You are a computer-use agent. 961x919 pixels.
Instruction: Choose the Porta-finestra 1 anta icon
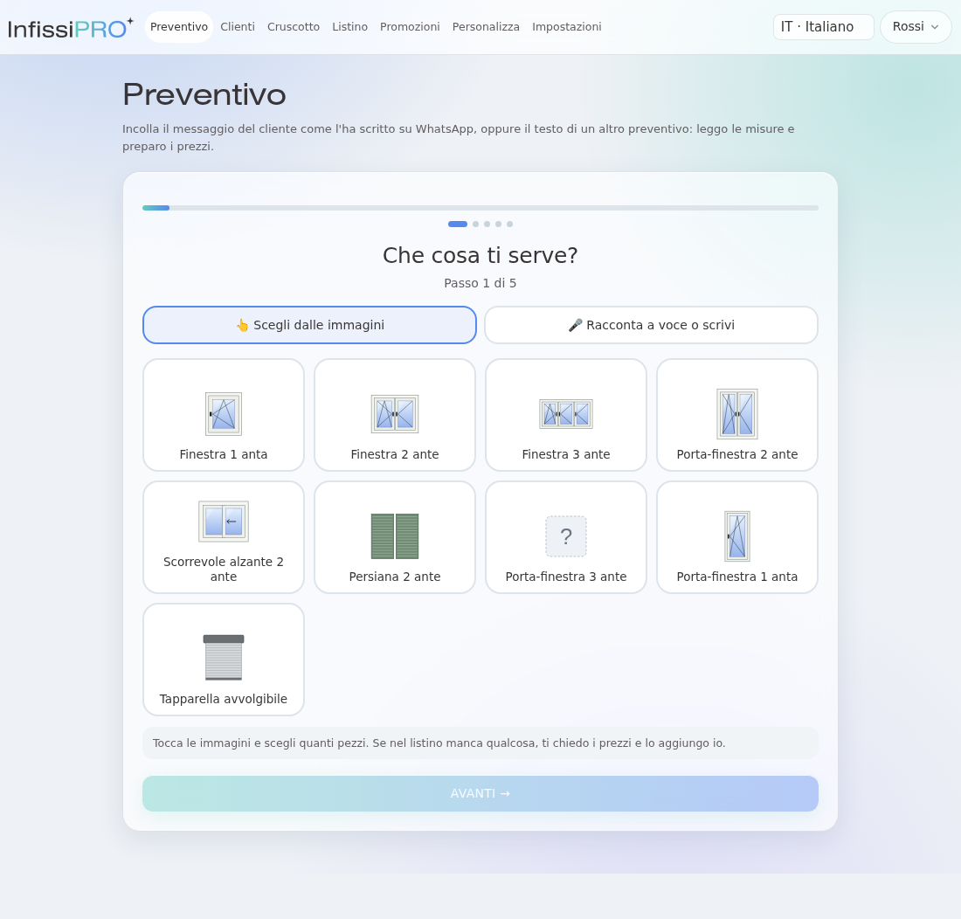[737, 536]
